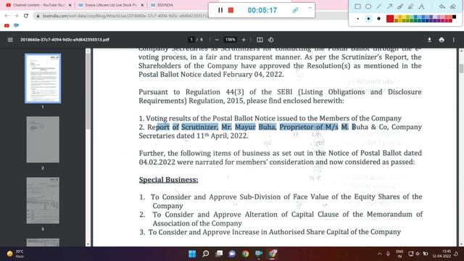Click the sidebar scroll-down arrow
The image size is (464, 261).
(88, 244)
